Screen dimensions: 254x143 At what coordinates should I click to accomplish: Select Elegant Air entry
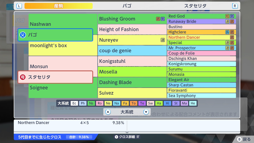click(x=202, y=80)
